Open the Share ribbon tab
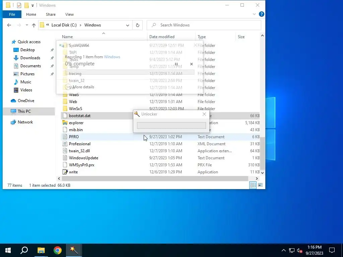 click(51, 14)
